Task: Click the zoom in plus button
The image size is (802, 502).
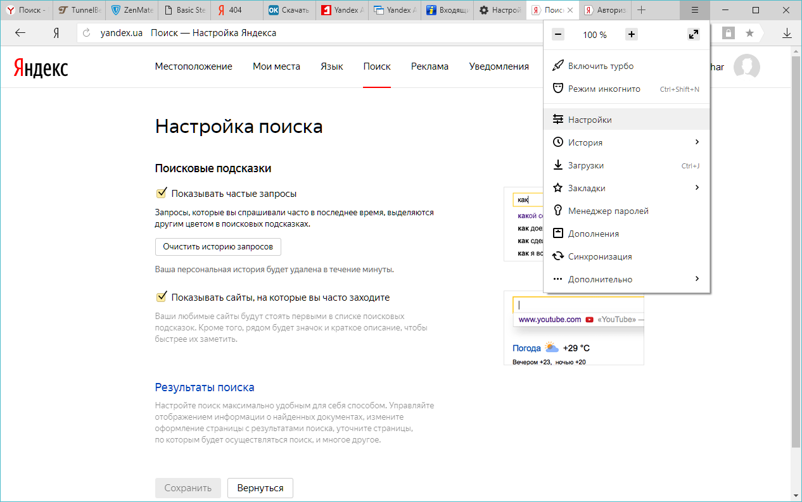Action: pos(631,35)
